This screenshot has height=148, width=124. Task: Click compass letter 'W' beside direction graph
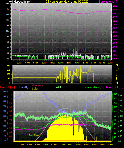[117, 70]
